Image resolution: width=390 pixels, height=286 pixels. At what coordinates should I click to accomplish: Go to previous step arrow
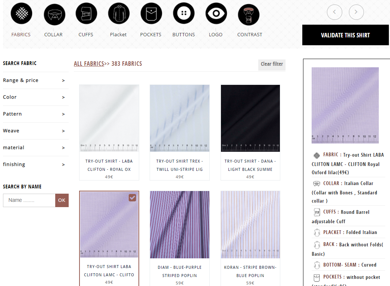tap(334, 12)
